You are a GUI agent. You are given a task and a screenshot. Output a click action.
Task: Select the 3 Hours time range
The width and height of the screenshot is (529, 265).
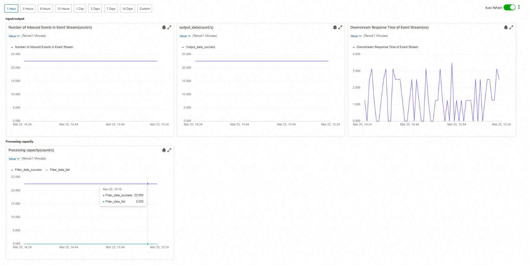(x=28, y=9)
